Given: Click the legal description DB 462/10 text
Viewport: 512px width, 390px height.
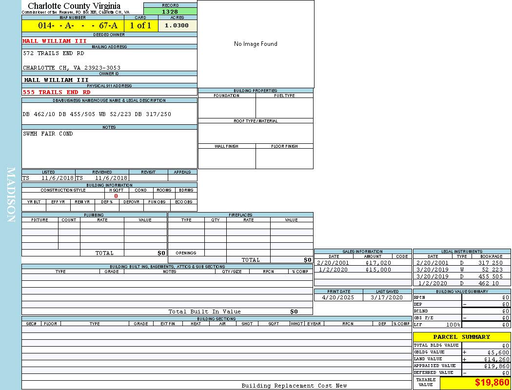Looking at the screenshot, I should (x=97, y=114).
